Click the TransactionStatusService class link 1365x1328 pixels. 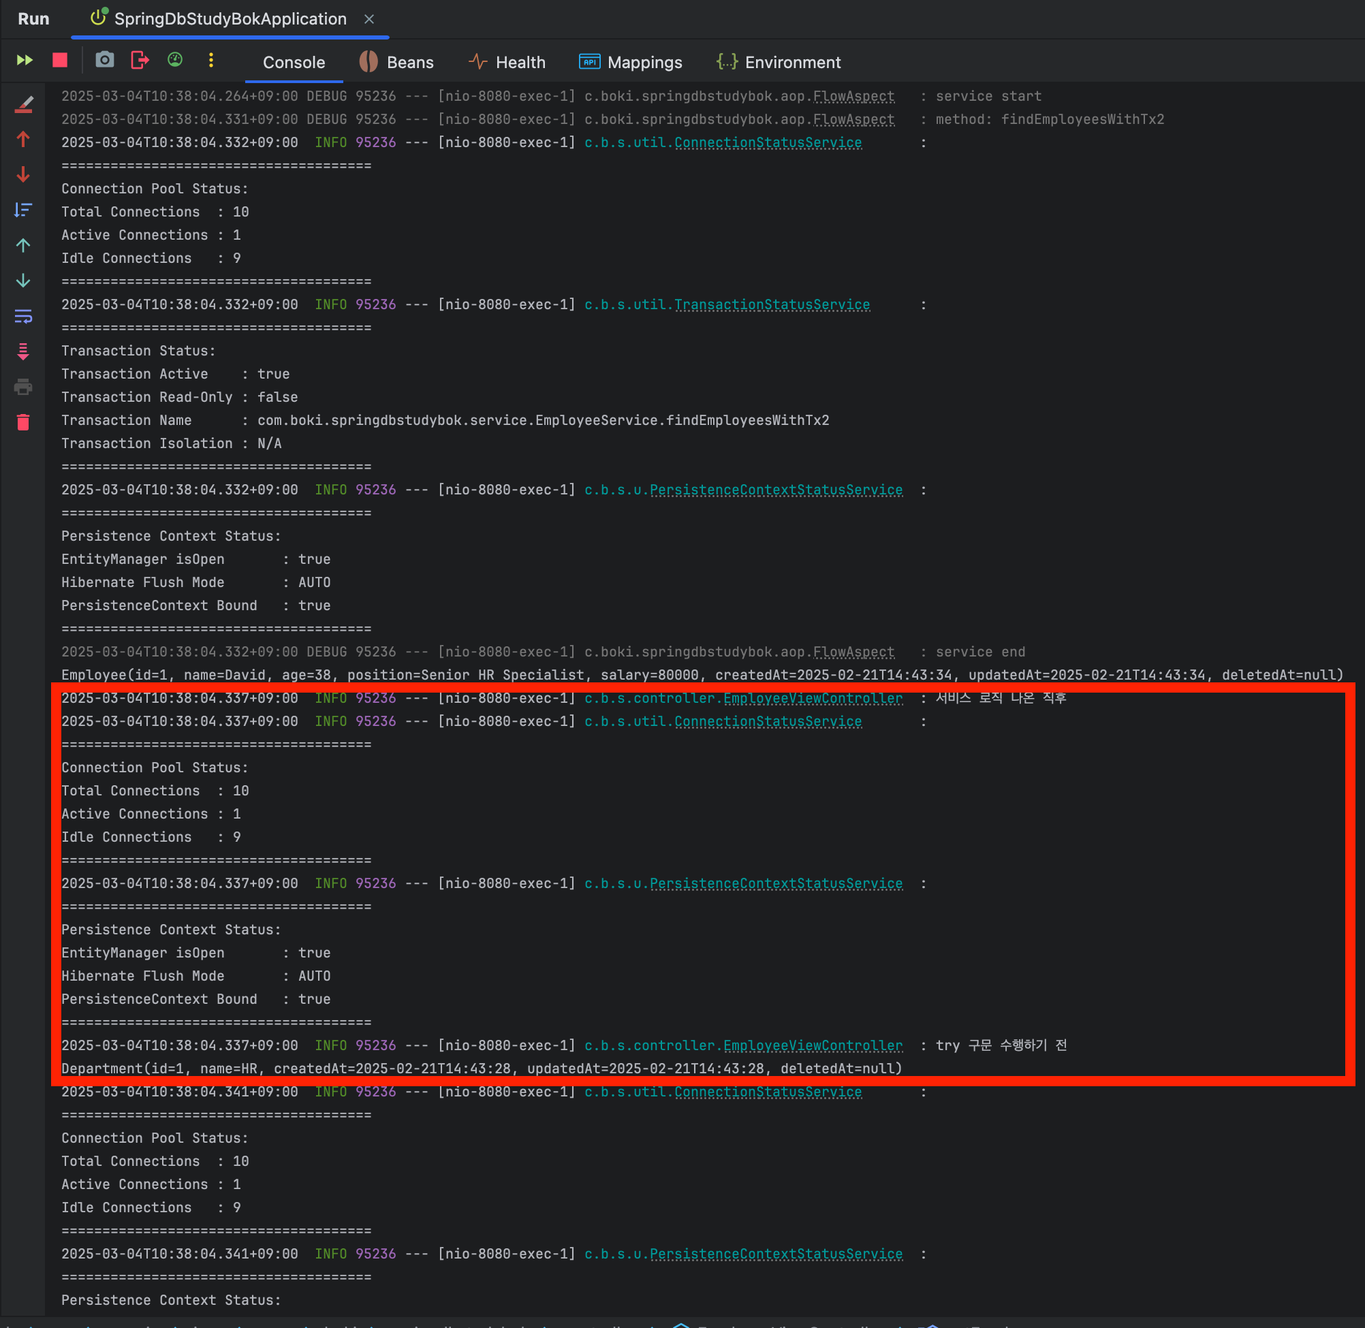point(772,305)
